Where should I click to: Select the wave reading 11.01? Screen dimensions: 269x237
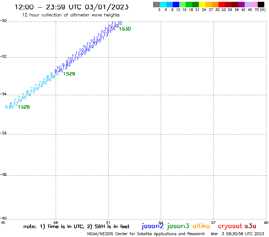click(99, 38)
